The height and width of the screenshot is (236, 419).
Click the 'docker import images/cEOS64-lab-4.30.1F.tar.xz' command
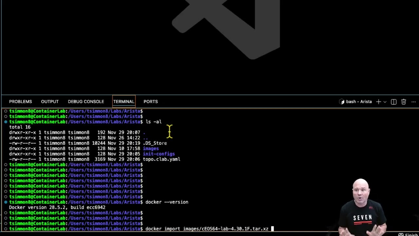207,229
